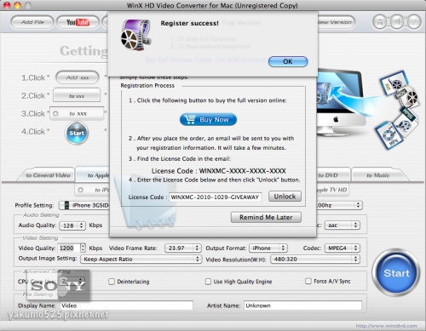The width and height of the screenshot is (426, 331).
Task: Open the Output Format iPhone dropdown
Action: [268, 248]
